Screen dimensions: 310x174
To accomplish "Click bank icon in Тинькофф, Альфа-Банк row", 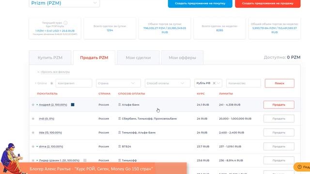I will point(120,132).
